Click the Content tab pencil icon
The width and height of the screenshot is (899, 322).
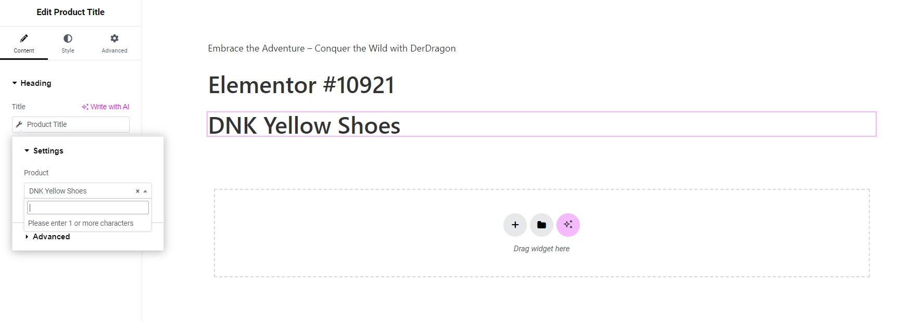coord(24,38)
